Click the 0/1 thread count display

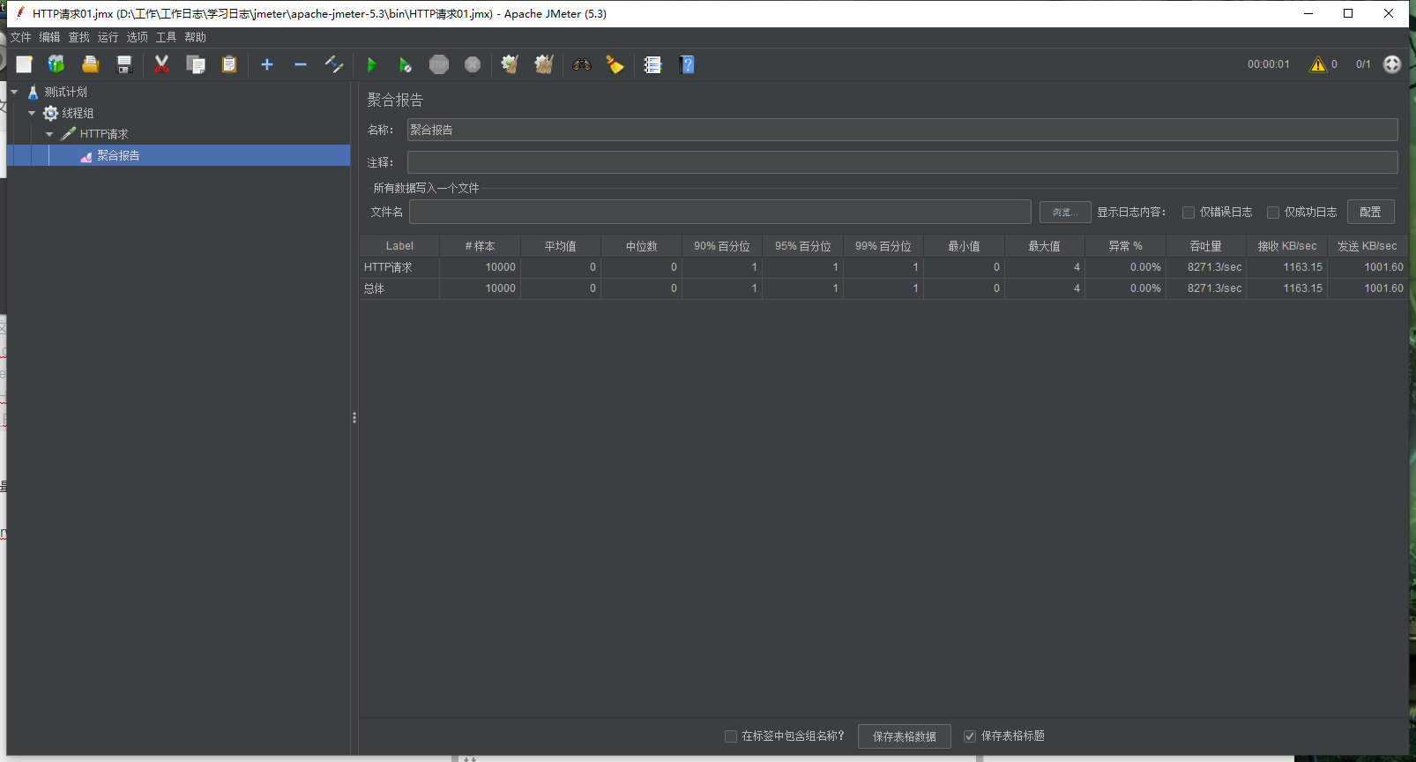[x=1363, y=64]
